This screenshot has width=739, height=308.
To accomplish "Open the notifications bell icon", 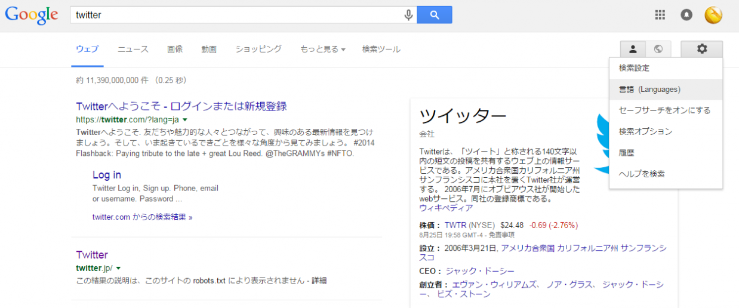I will 686,16.
